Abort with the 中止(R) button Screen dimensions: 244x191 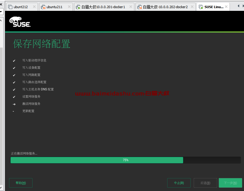[179, 183]
